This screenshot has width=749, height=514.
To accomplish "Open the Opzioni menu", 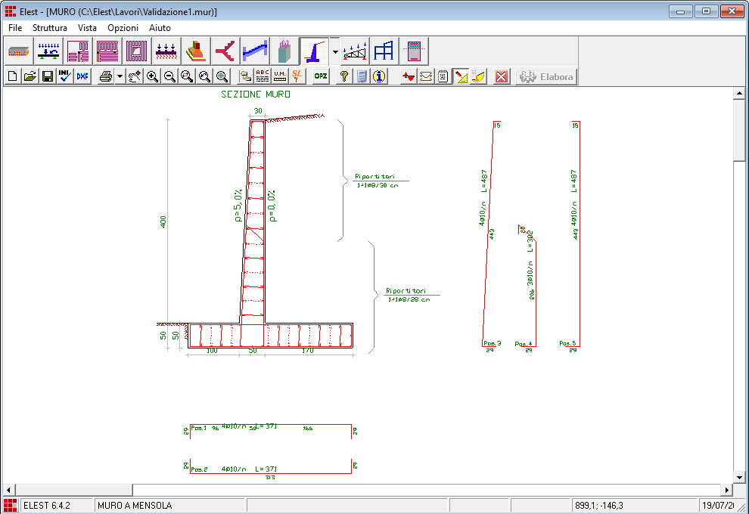I will [x=123, y=27].
